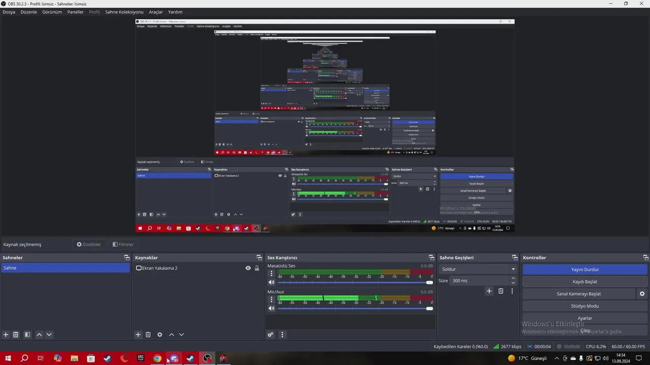Open the Sahne Koleksiyonu menu
Screen dimensions: 650x365
[x=124, y=12]
